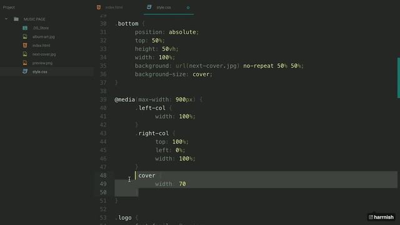Open next-cover.jpg in the tree
Viewport: 400px width, 225px height.
tap(44, 54)
